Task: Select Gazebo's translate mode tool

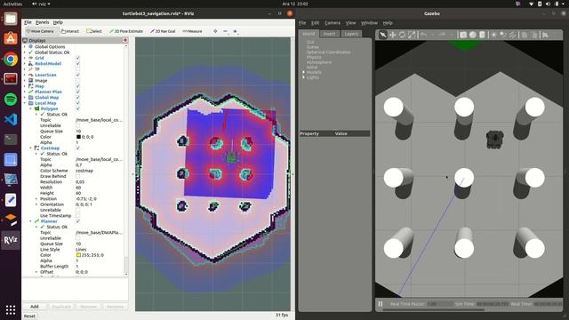Action: click(393, 35)
